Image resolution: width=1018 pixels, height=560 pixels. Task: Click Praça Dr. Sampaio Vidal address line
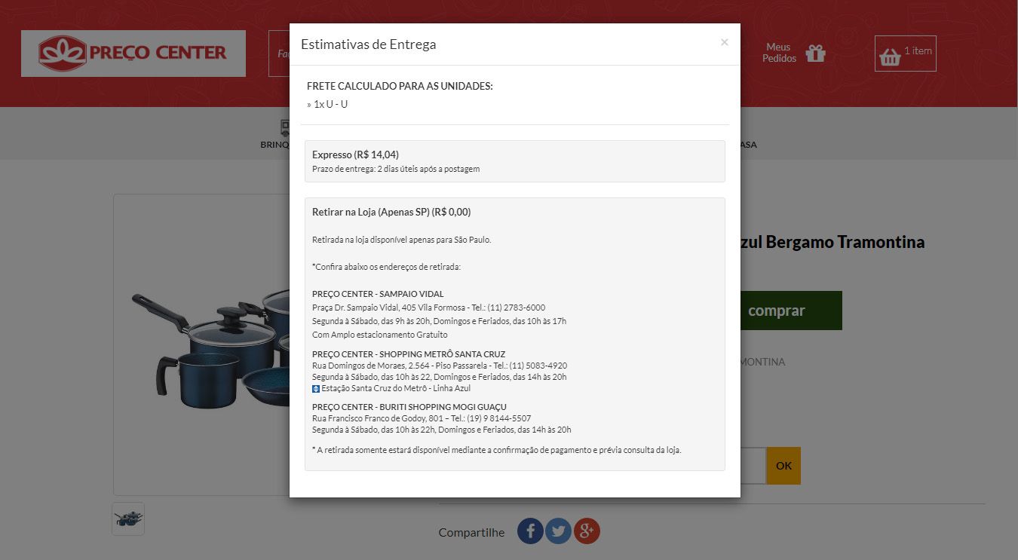tap(428, 308)
